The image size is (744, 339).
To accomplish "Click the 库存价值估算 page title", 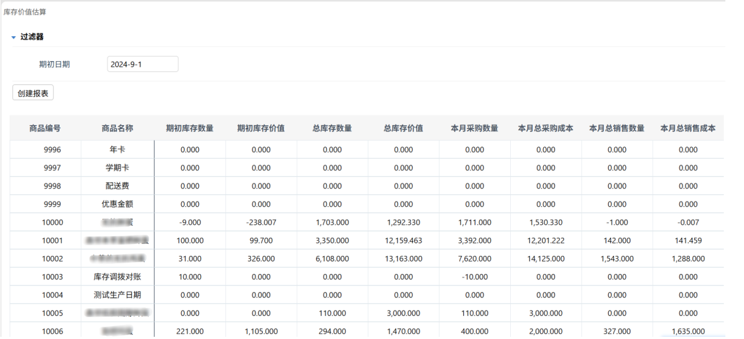I will (x=24, y=12).
